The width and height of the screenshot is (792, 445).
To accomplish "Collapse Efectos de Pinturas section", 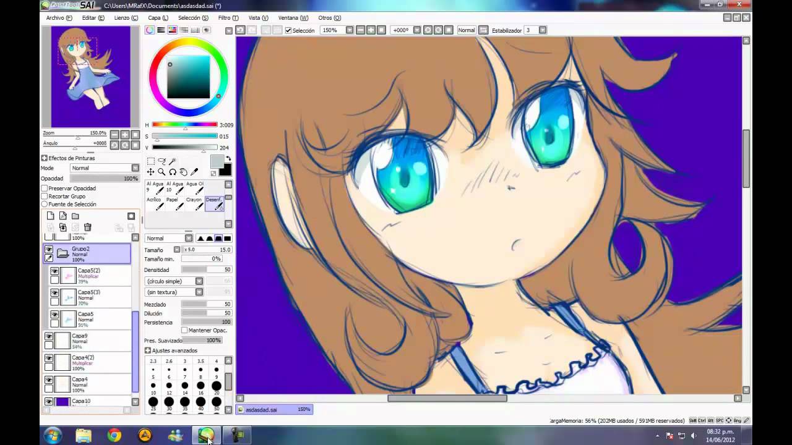I will coord(45,158).
